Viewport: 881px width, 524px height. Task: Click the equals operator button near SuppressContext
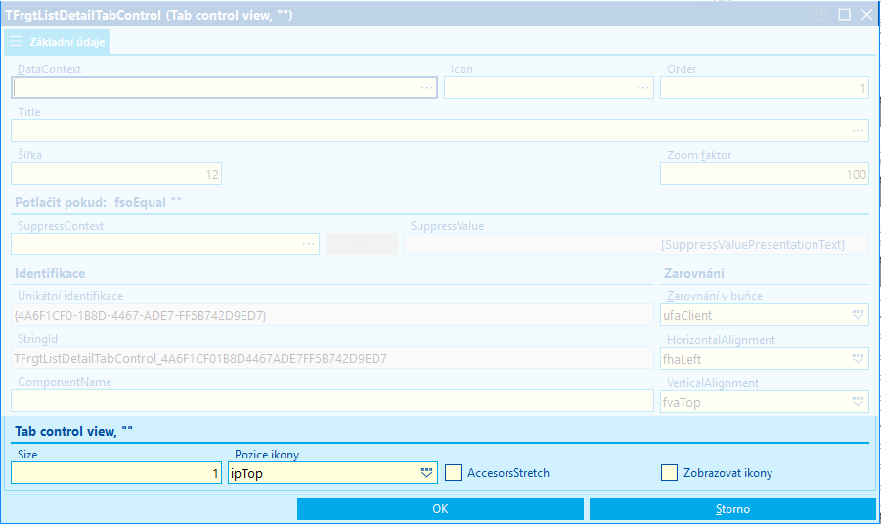tap(362, 244)
